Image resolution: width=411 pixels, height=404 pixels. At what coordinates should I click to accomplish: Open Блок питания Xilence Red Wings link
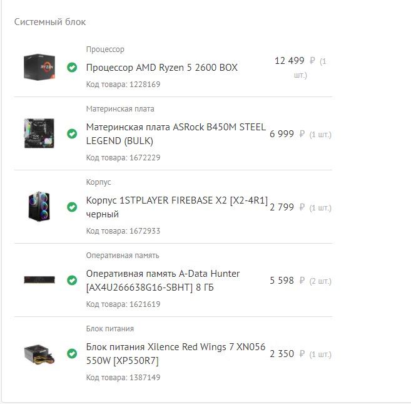coord(176,354)
